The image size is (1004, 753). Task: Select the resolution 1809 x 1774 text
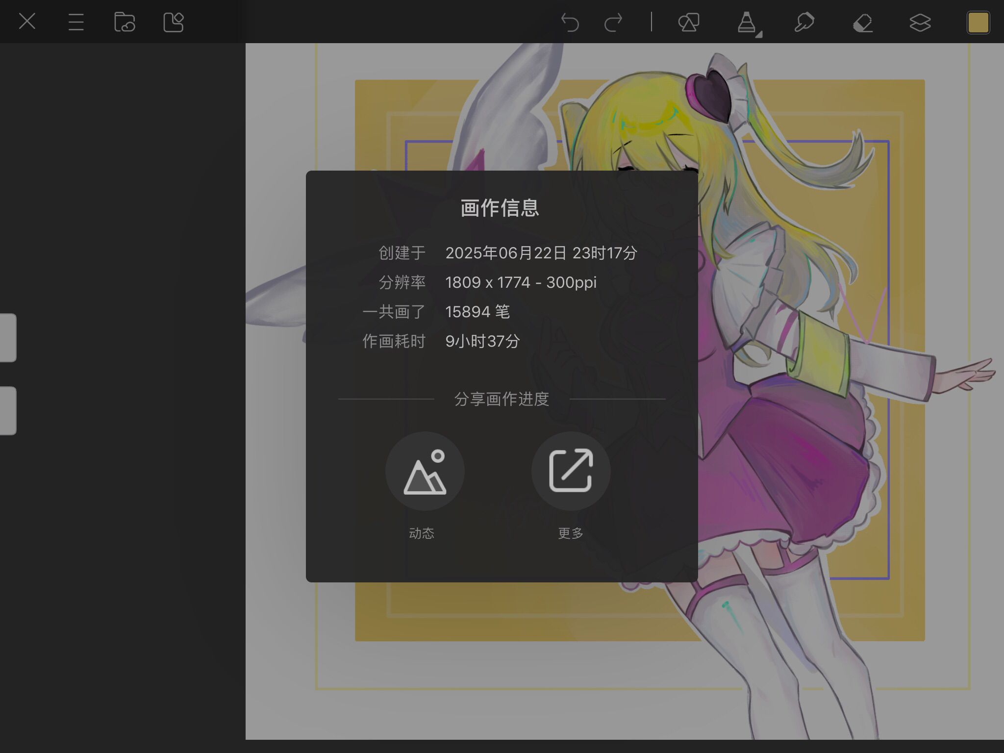click(488, 282)
